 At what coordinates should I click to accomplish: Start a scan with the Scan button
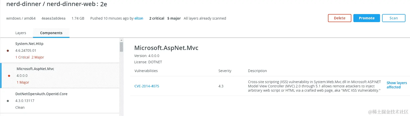pos(393,18)
